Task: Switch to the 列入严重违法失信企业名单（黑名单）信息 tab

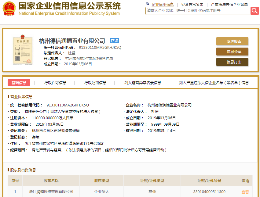Action: pyautogui.click(x=214, y=83)
